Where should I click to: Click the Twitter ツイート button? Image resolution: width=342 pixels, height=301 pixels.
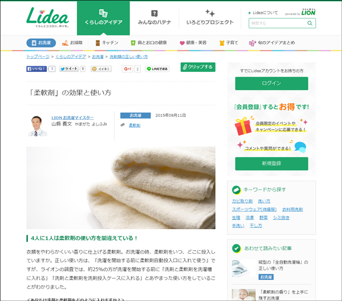pos(69,69)
